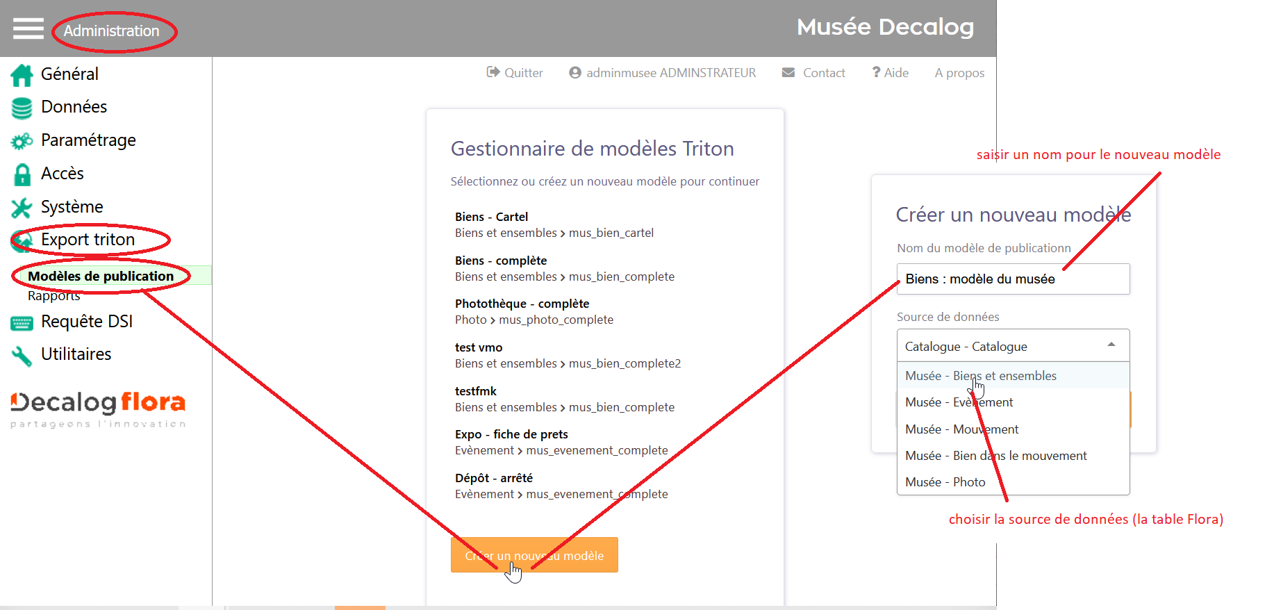
Task: Choose Musée - Evènement option
Action: (1013, 402)
